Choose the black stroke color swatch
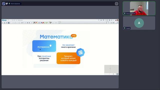This screenshot has width=160, height=90. [x=34, y=23]
